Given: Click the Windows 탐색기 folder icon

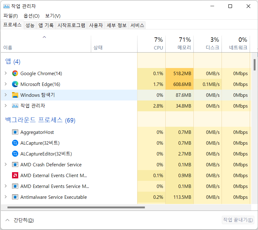Looking at the screenshot, I should pos(15,95).
